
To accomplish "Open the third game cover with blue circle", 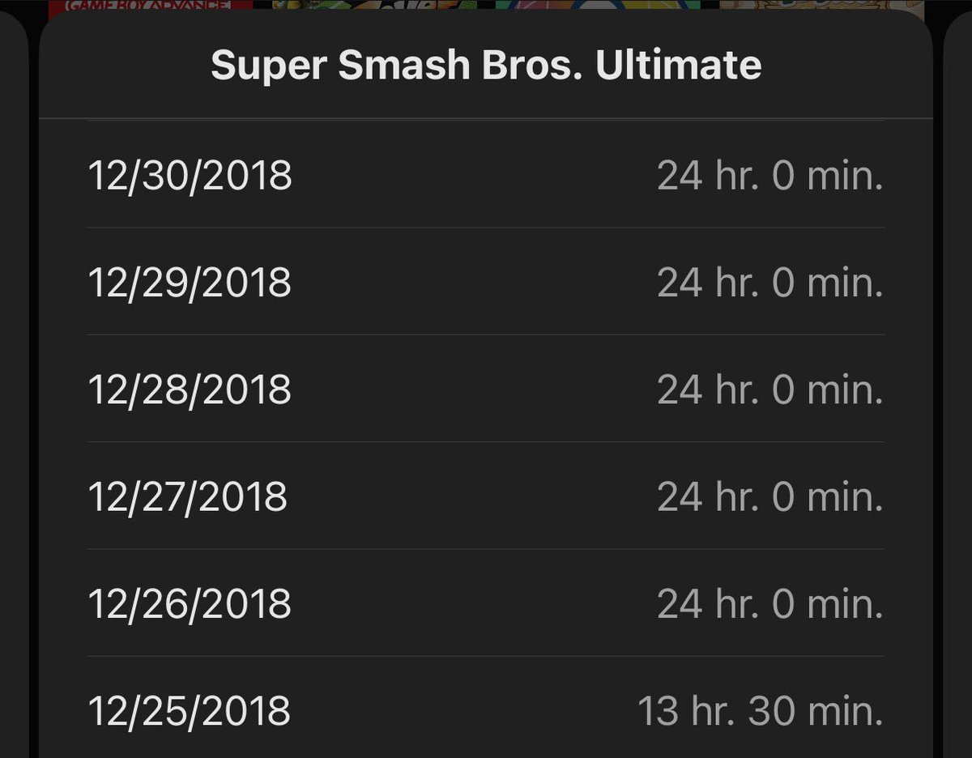I will click(598, 6).
